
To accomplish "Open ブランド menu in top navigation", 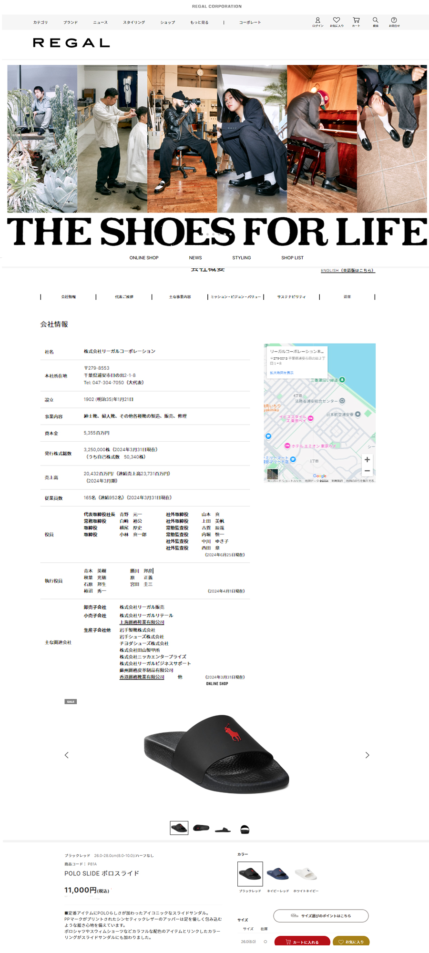I will coord(71,22).
